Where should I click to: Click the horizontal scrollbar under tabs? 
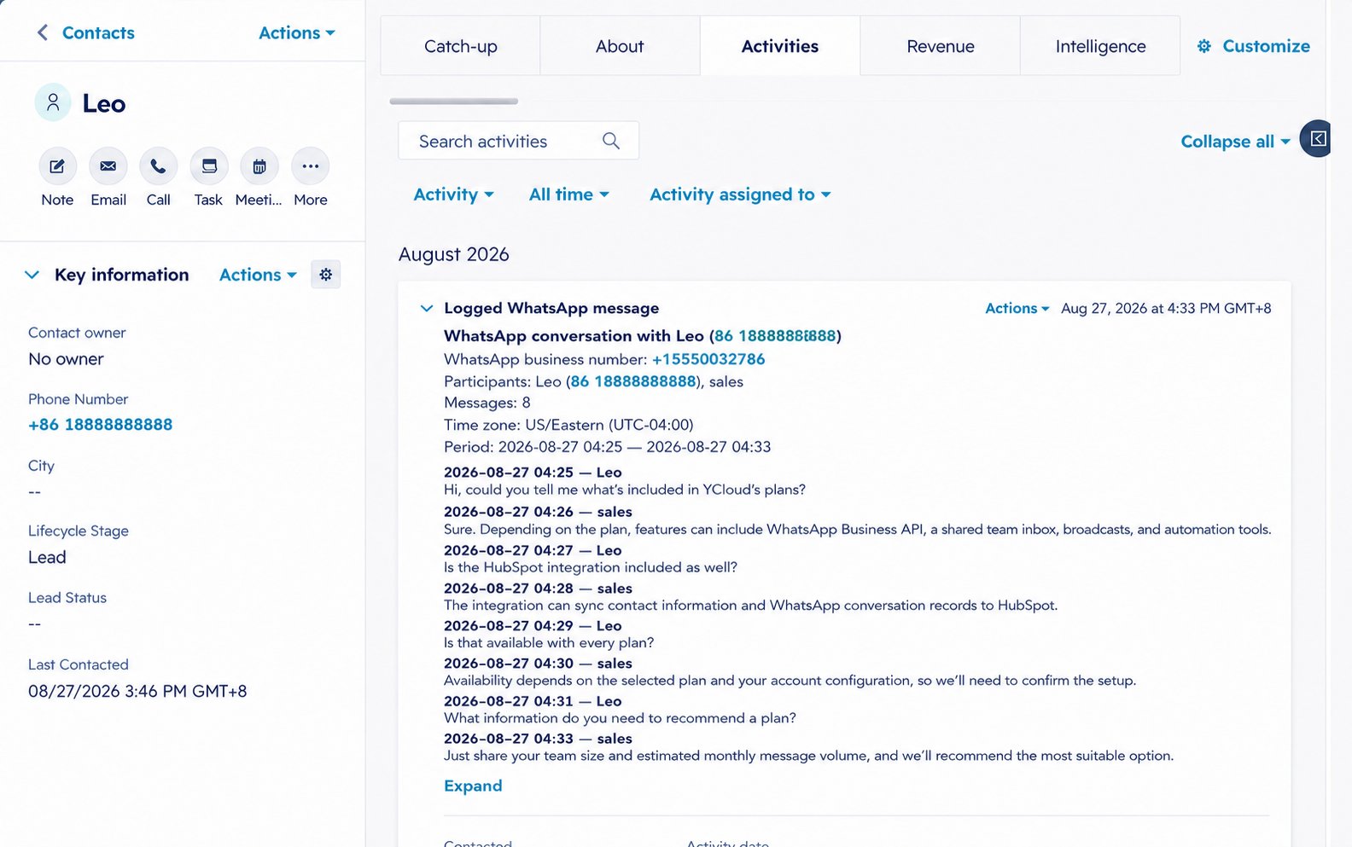tap(453, 101)
